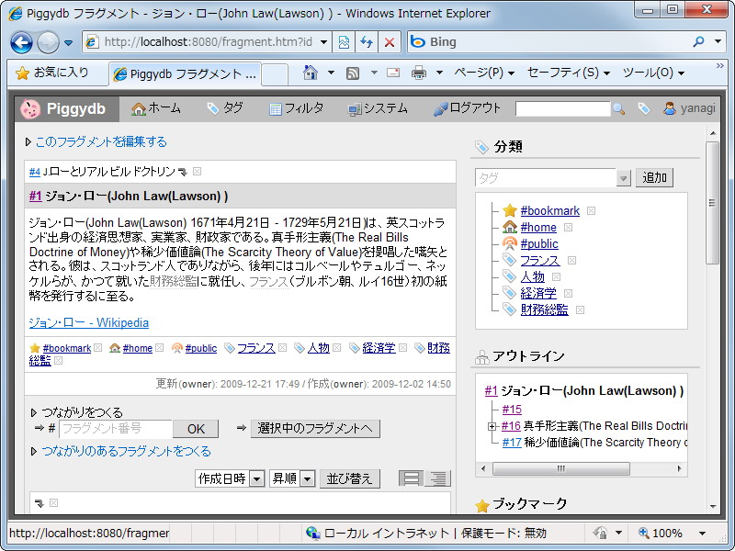
Task: Click Piggydb search magnifier icon
Action: [618, 109]
